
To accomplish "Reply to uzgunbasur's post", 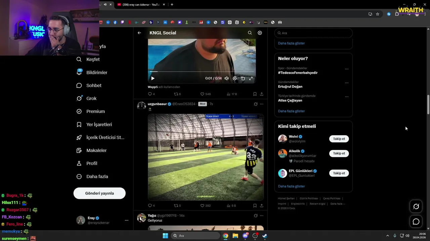I will pos(151,206).
